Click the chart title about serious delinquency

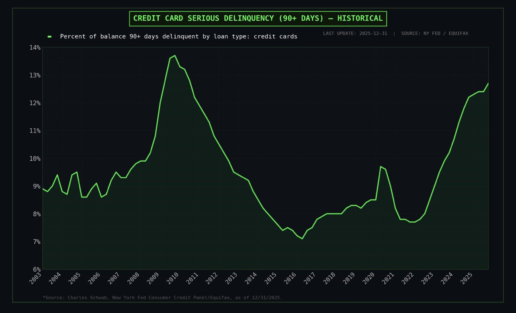(x=258, y=18)
